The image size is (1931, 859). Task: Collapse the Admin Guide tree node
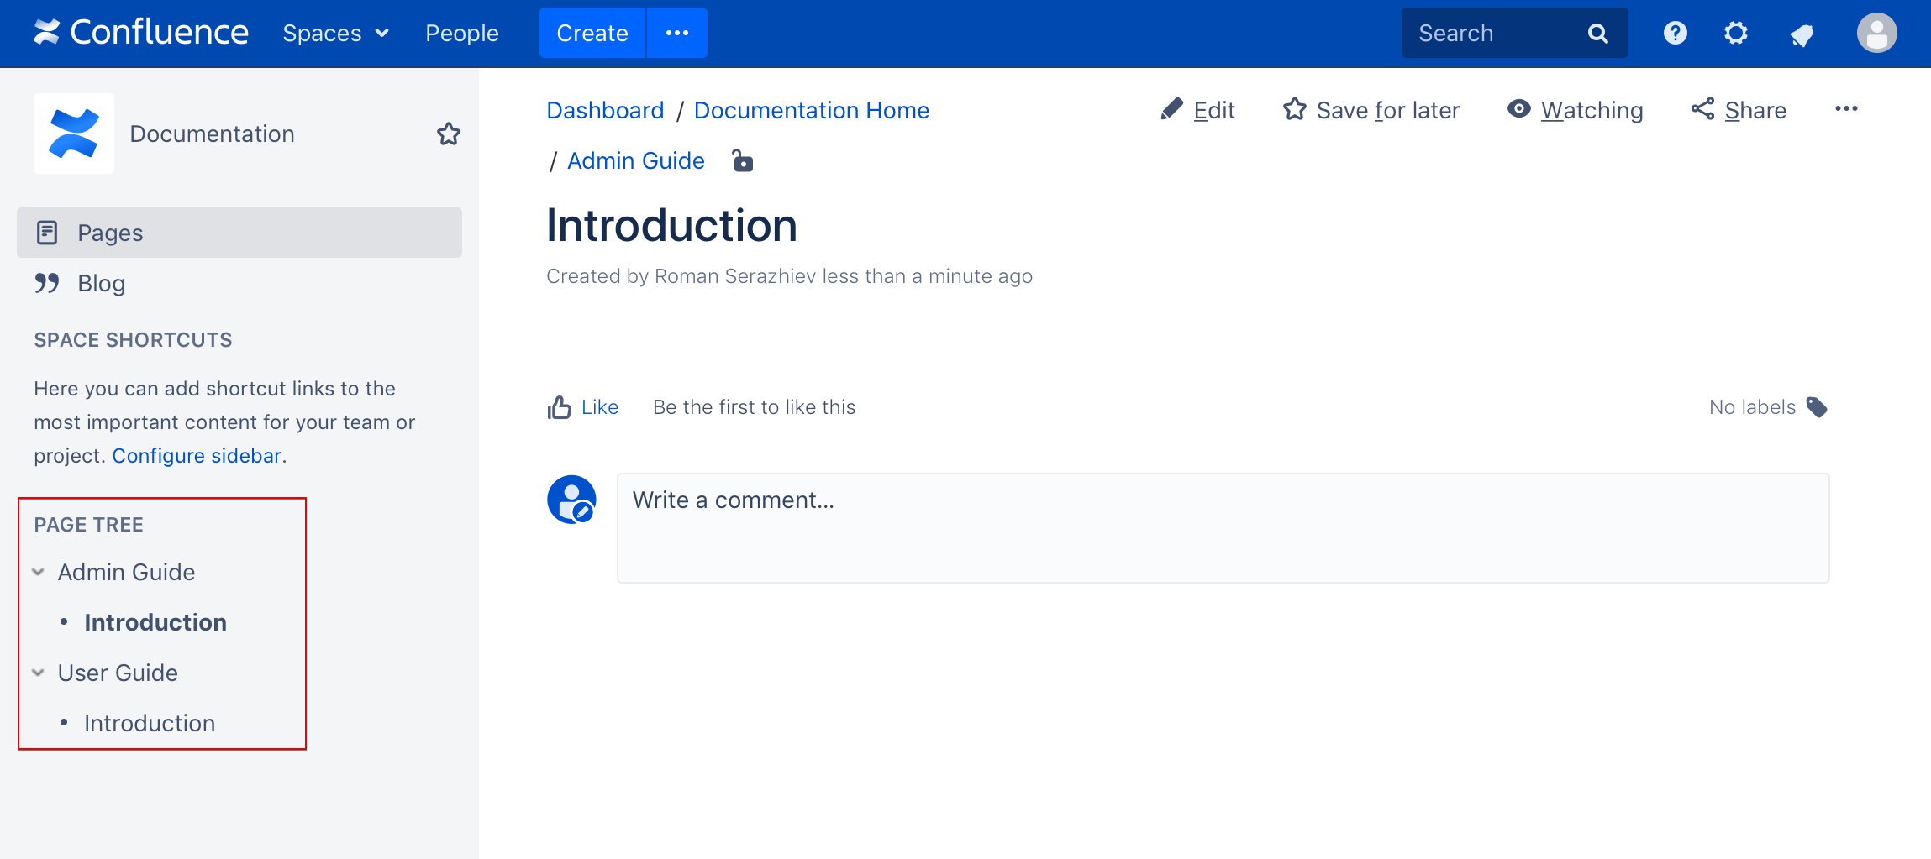point(39,573)
